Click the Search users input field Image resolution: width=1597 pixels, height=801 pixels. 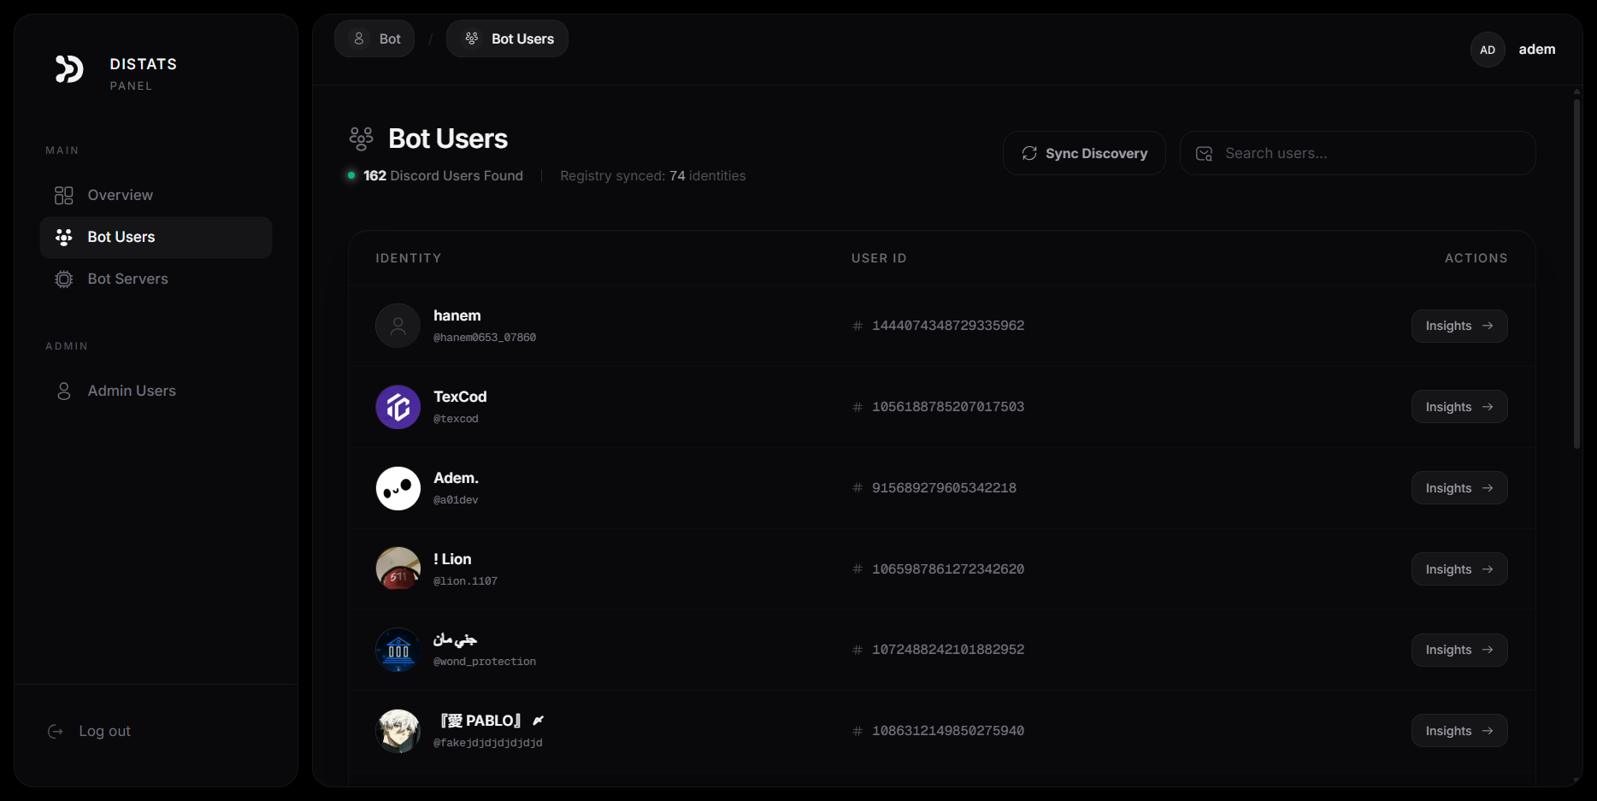pos(1358,153)
